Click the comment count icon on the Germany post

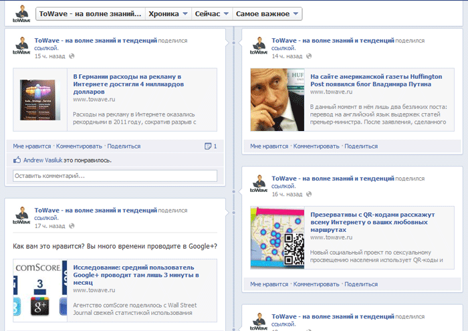208,146
